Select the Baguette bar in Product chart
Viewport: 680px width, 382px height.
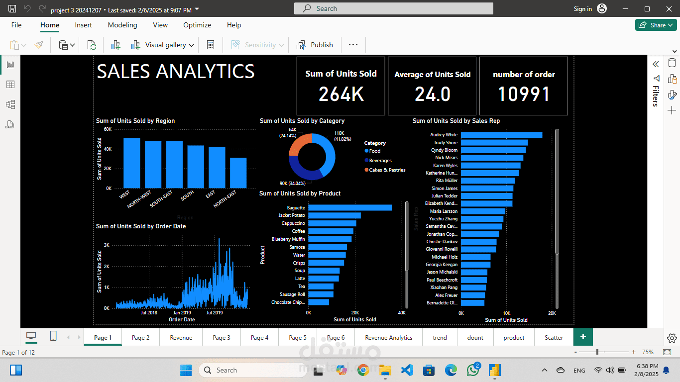pyautogui.click(x=350, y=207)
